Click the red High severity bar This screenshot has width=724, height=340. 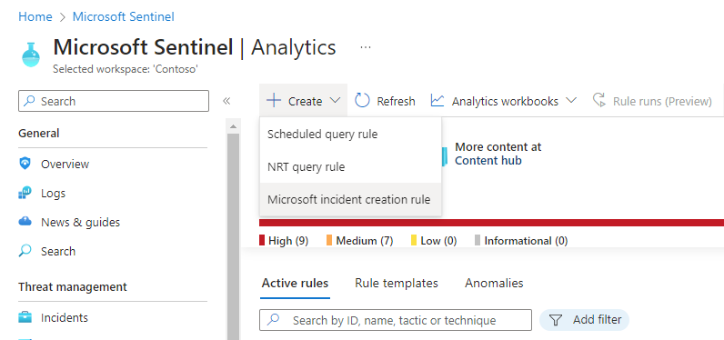pos(491,223)
